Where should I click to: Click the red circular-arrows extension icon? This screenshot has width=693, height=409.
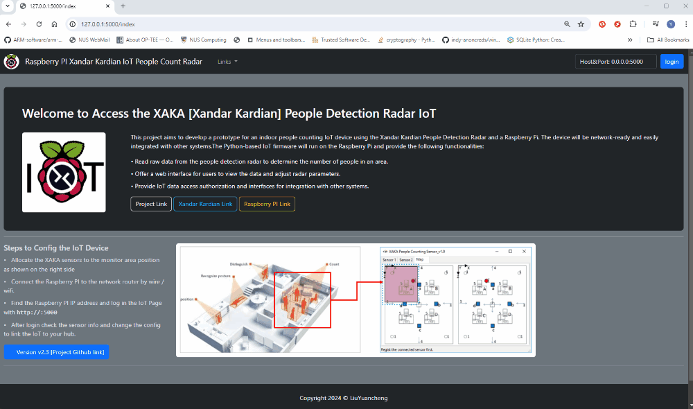click(x=602, y=24)
